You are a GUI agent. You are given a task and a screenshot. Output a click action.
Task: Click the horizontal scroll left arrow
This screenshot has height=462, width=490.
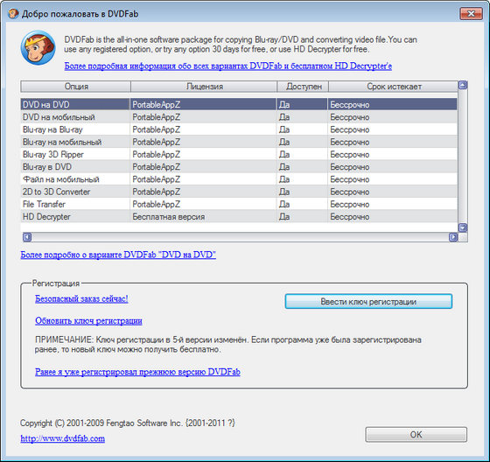click(27, 237)
